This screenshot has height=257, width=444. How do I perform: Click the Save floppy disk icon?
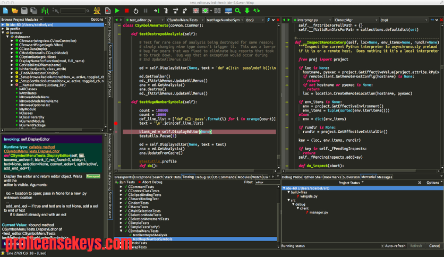tap(24, 11)
